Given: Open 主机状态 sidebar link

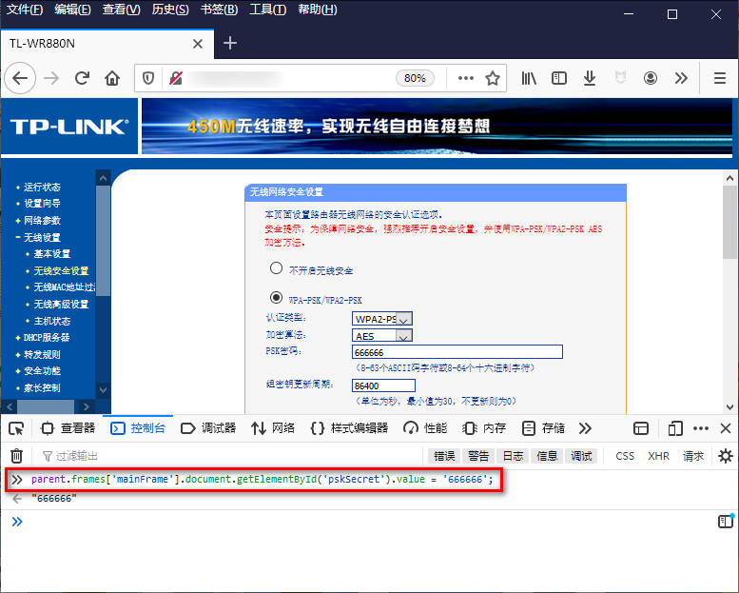Looking at the screenshot, I should point(52,321).
